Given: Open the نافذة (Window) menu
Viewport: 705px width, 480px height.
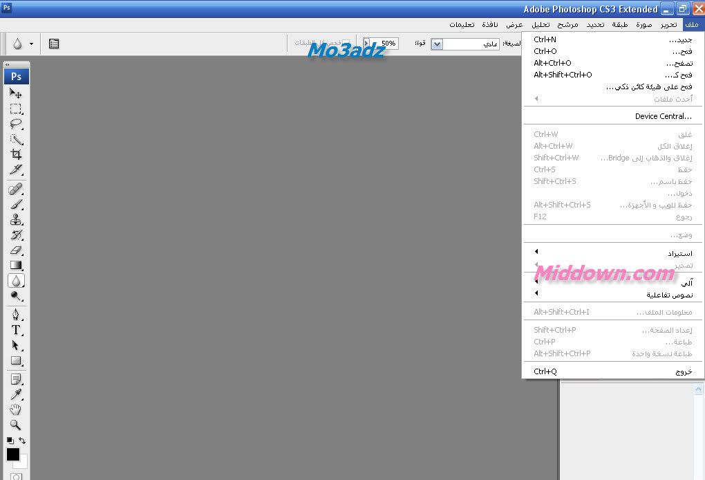Looking at the screenshot, I should [x=489, y=25].
